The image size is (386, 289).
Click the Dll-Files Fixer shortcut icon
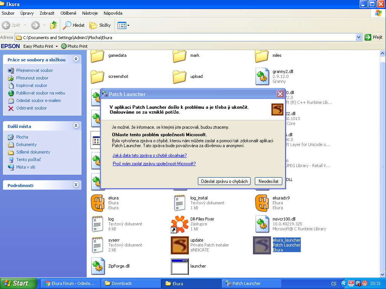click(179, 224)
